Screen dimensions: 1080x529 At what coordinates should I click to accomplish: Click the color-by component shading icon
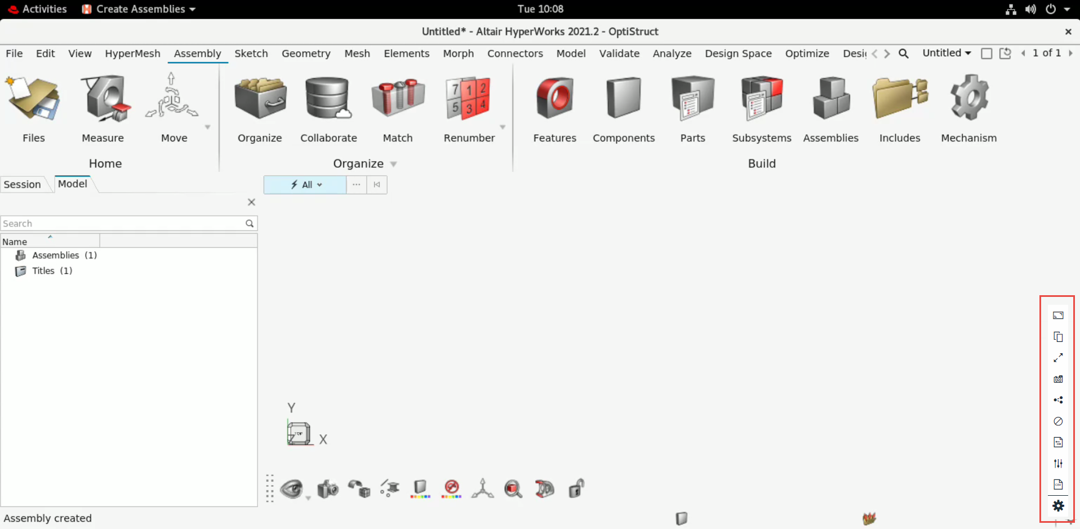click(x=420, y=488)
